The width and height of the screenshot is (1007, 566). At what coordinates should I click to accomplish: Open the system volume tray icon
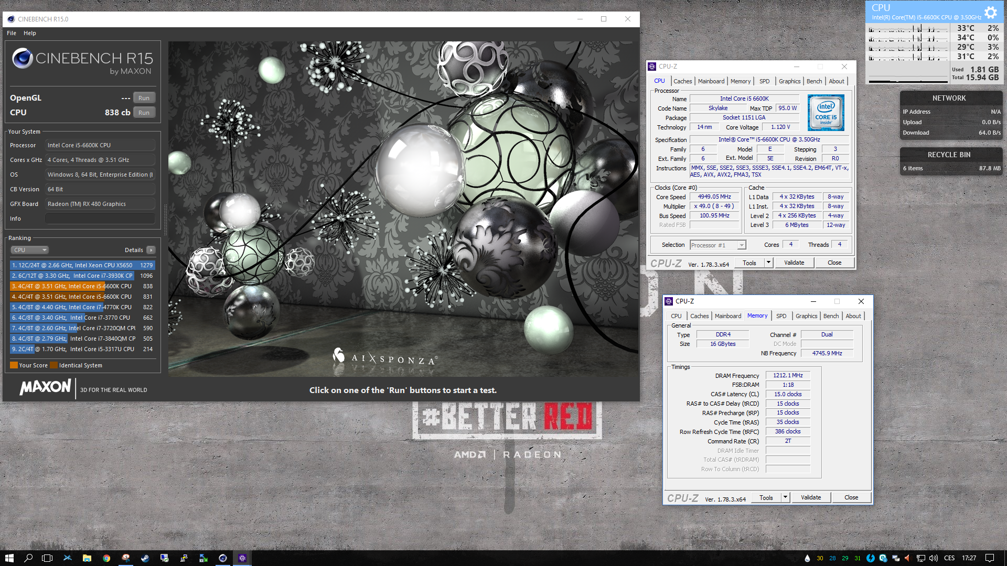point(934,558)
